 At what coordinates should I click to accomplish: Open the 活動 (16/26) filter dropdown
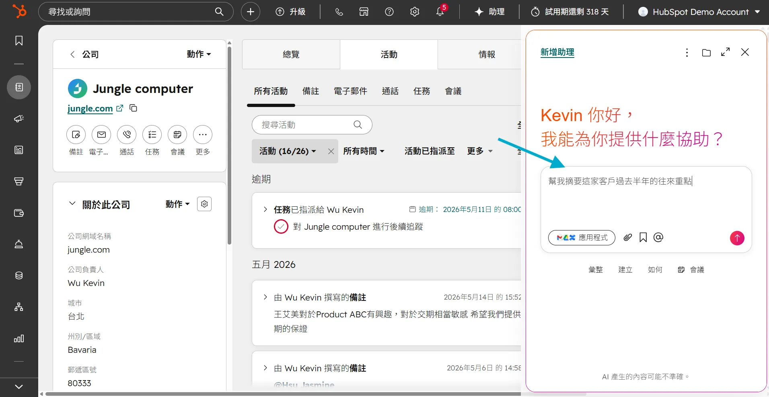(288, 151)
